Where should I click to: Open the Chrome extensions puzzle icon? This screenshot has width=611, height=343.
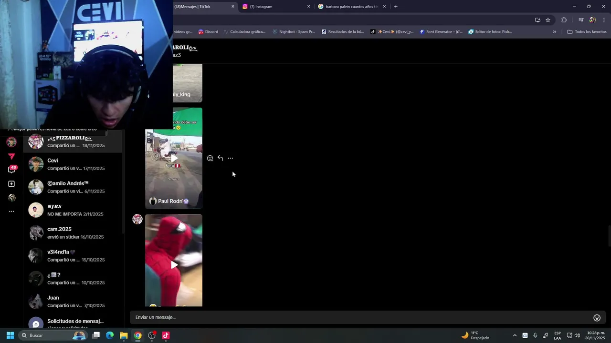click(564, 20)
